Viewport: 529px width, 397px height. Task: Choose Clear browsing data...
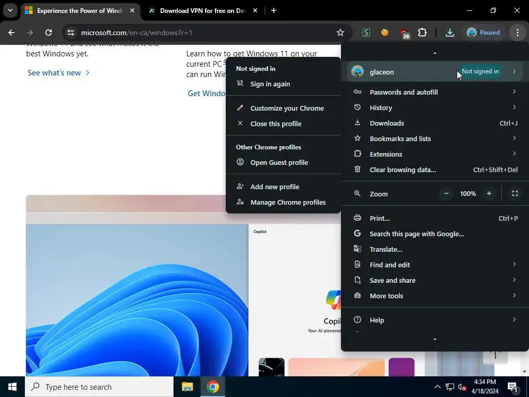(x=435, y=170)
